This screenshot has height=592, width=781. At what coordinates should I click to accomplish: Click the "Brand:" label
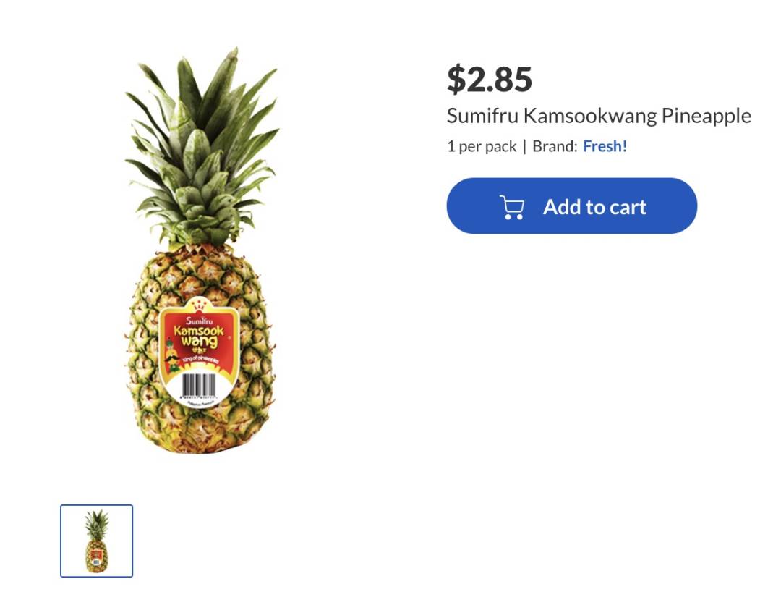click(555, 146)
